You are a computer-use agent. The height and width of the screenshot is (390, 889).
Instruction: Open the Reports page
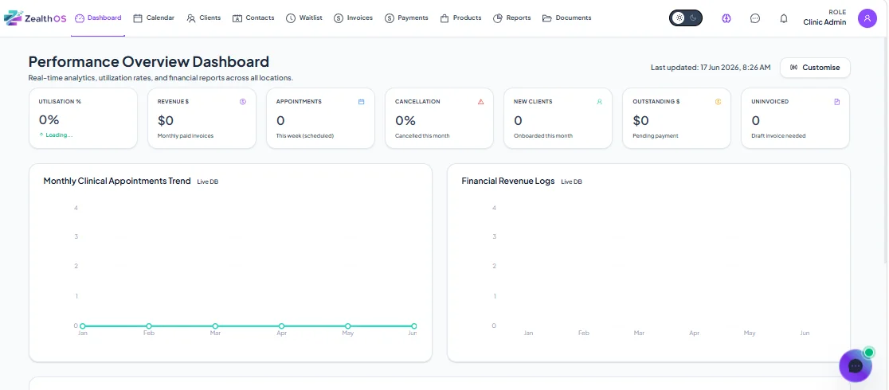click(512, 18)
